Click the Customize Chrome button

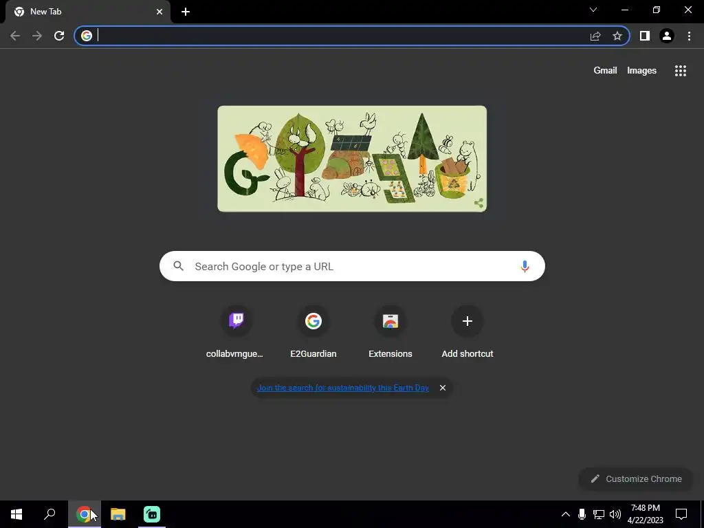[x=636, y=479]
